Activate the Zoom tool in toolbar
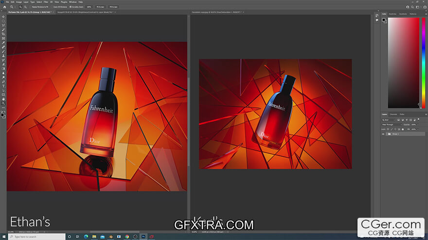Image resolution: width=428 pixels, height=240 pixels. click(3, 103)
